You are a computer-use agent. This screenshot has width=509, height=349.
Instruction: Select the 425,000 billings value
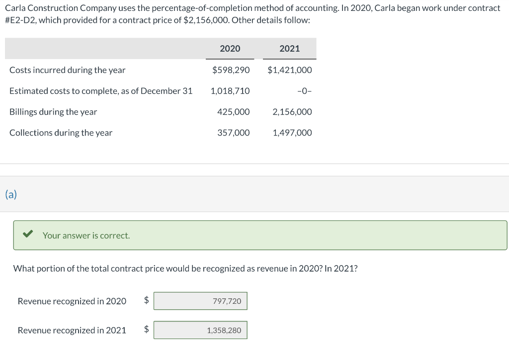pos(234,112)
